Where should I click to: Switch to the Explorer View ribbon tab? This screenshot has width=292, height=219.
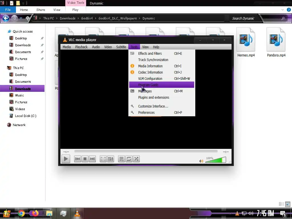click(x=57, y=10)
